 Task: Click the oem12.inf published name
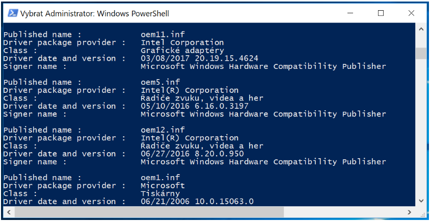[x=160, y=130]
